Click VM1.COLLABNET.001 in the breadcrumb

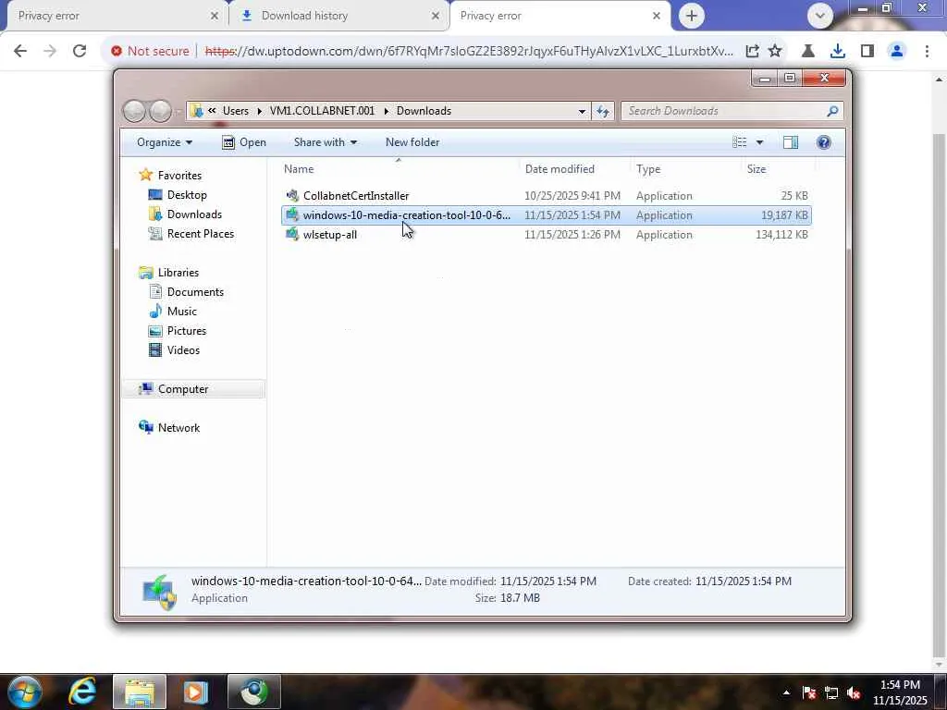(322, 111)
